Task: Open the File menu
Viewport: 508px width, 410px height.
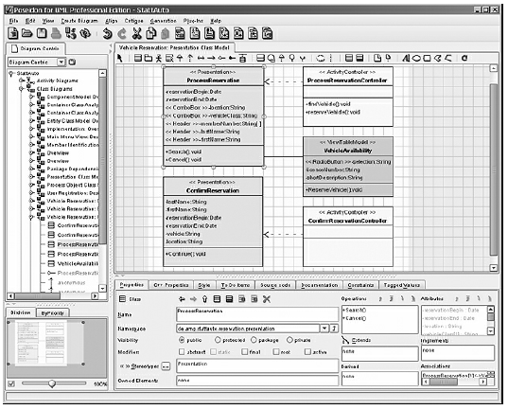Action: click(13, 21)
